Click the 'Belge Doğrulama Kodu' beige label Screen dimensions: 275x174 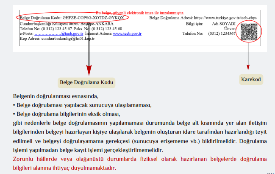click(x=86, y=82)
